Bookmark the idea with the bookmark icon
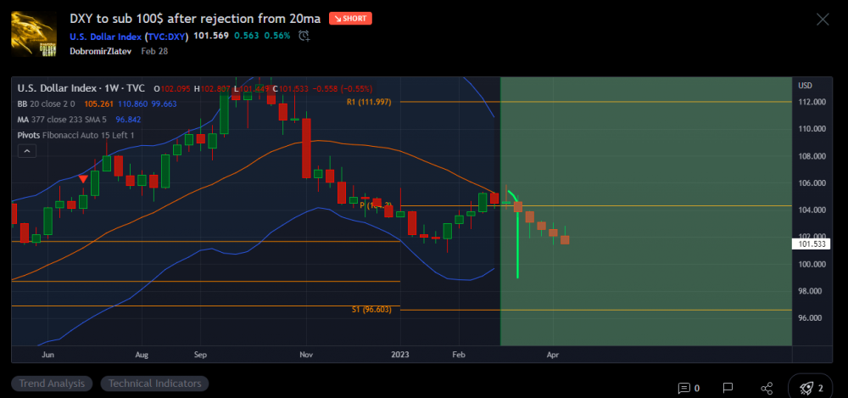 [728, 388]
